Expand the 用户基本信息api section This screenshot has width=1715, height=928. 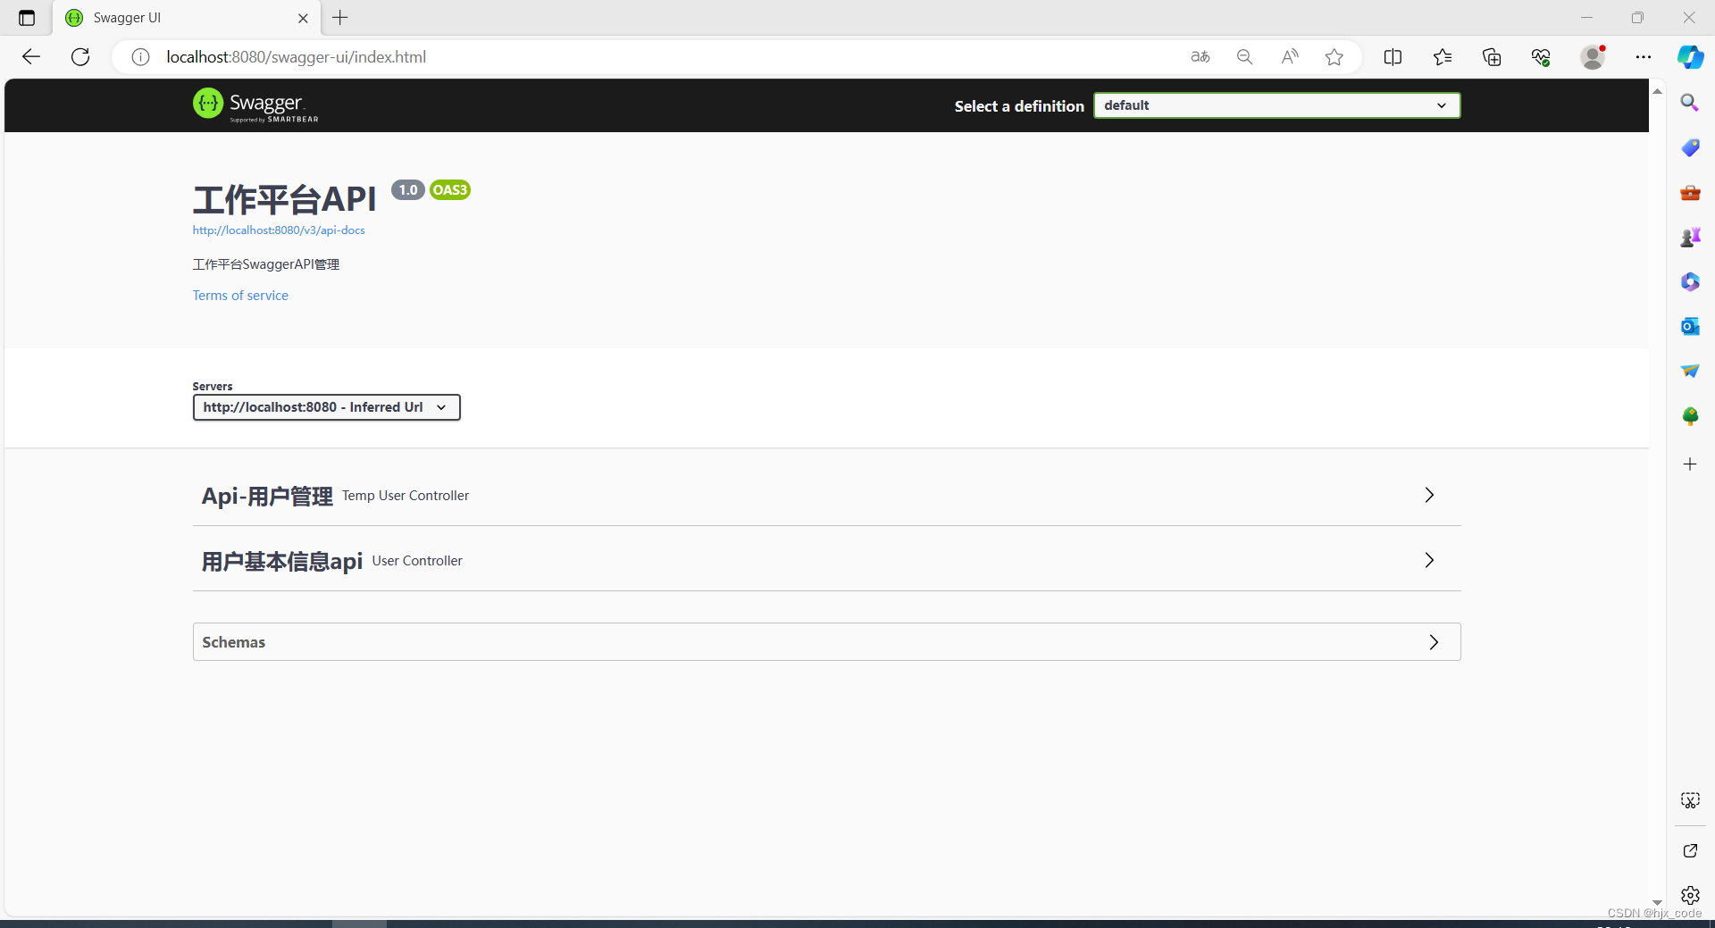coord(1429,560)
